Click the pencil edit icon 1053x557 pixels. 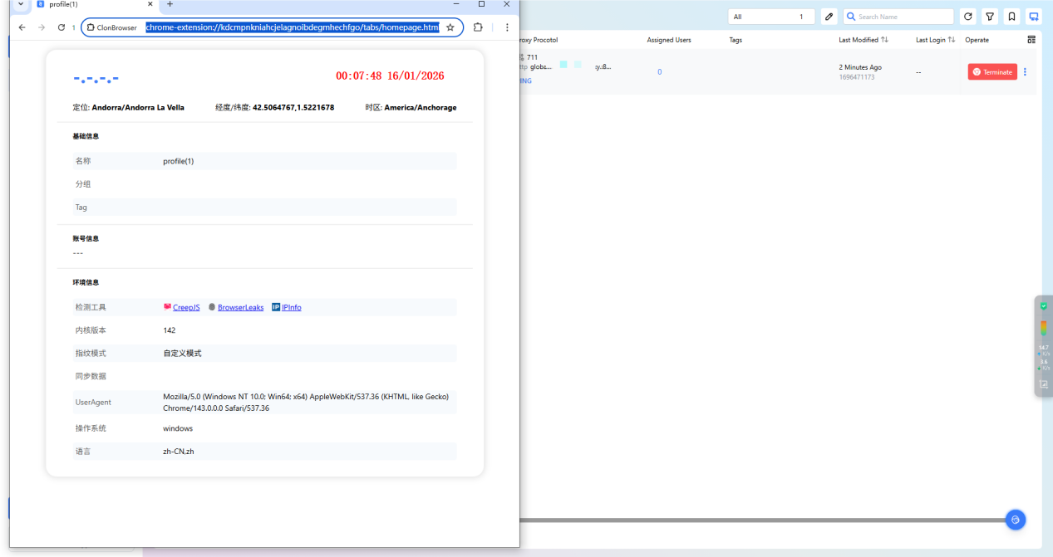[x=829, y=17]
